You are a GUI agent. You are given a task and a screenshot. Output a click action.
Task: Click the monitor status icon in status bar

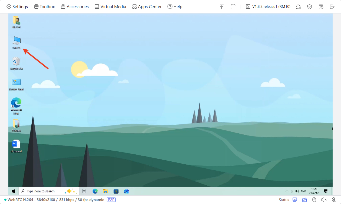point(295,200)
